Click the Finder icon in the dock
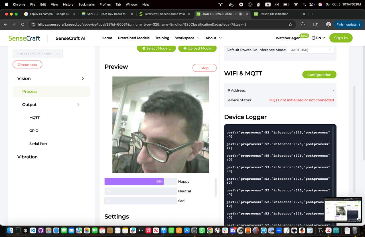The image size is (365, 237). (x=10, y=230)
